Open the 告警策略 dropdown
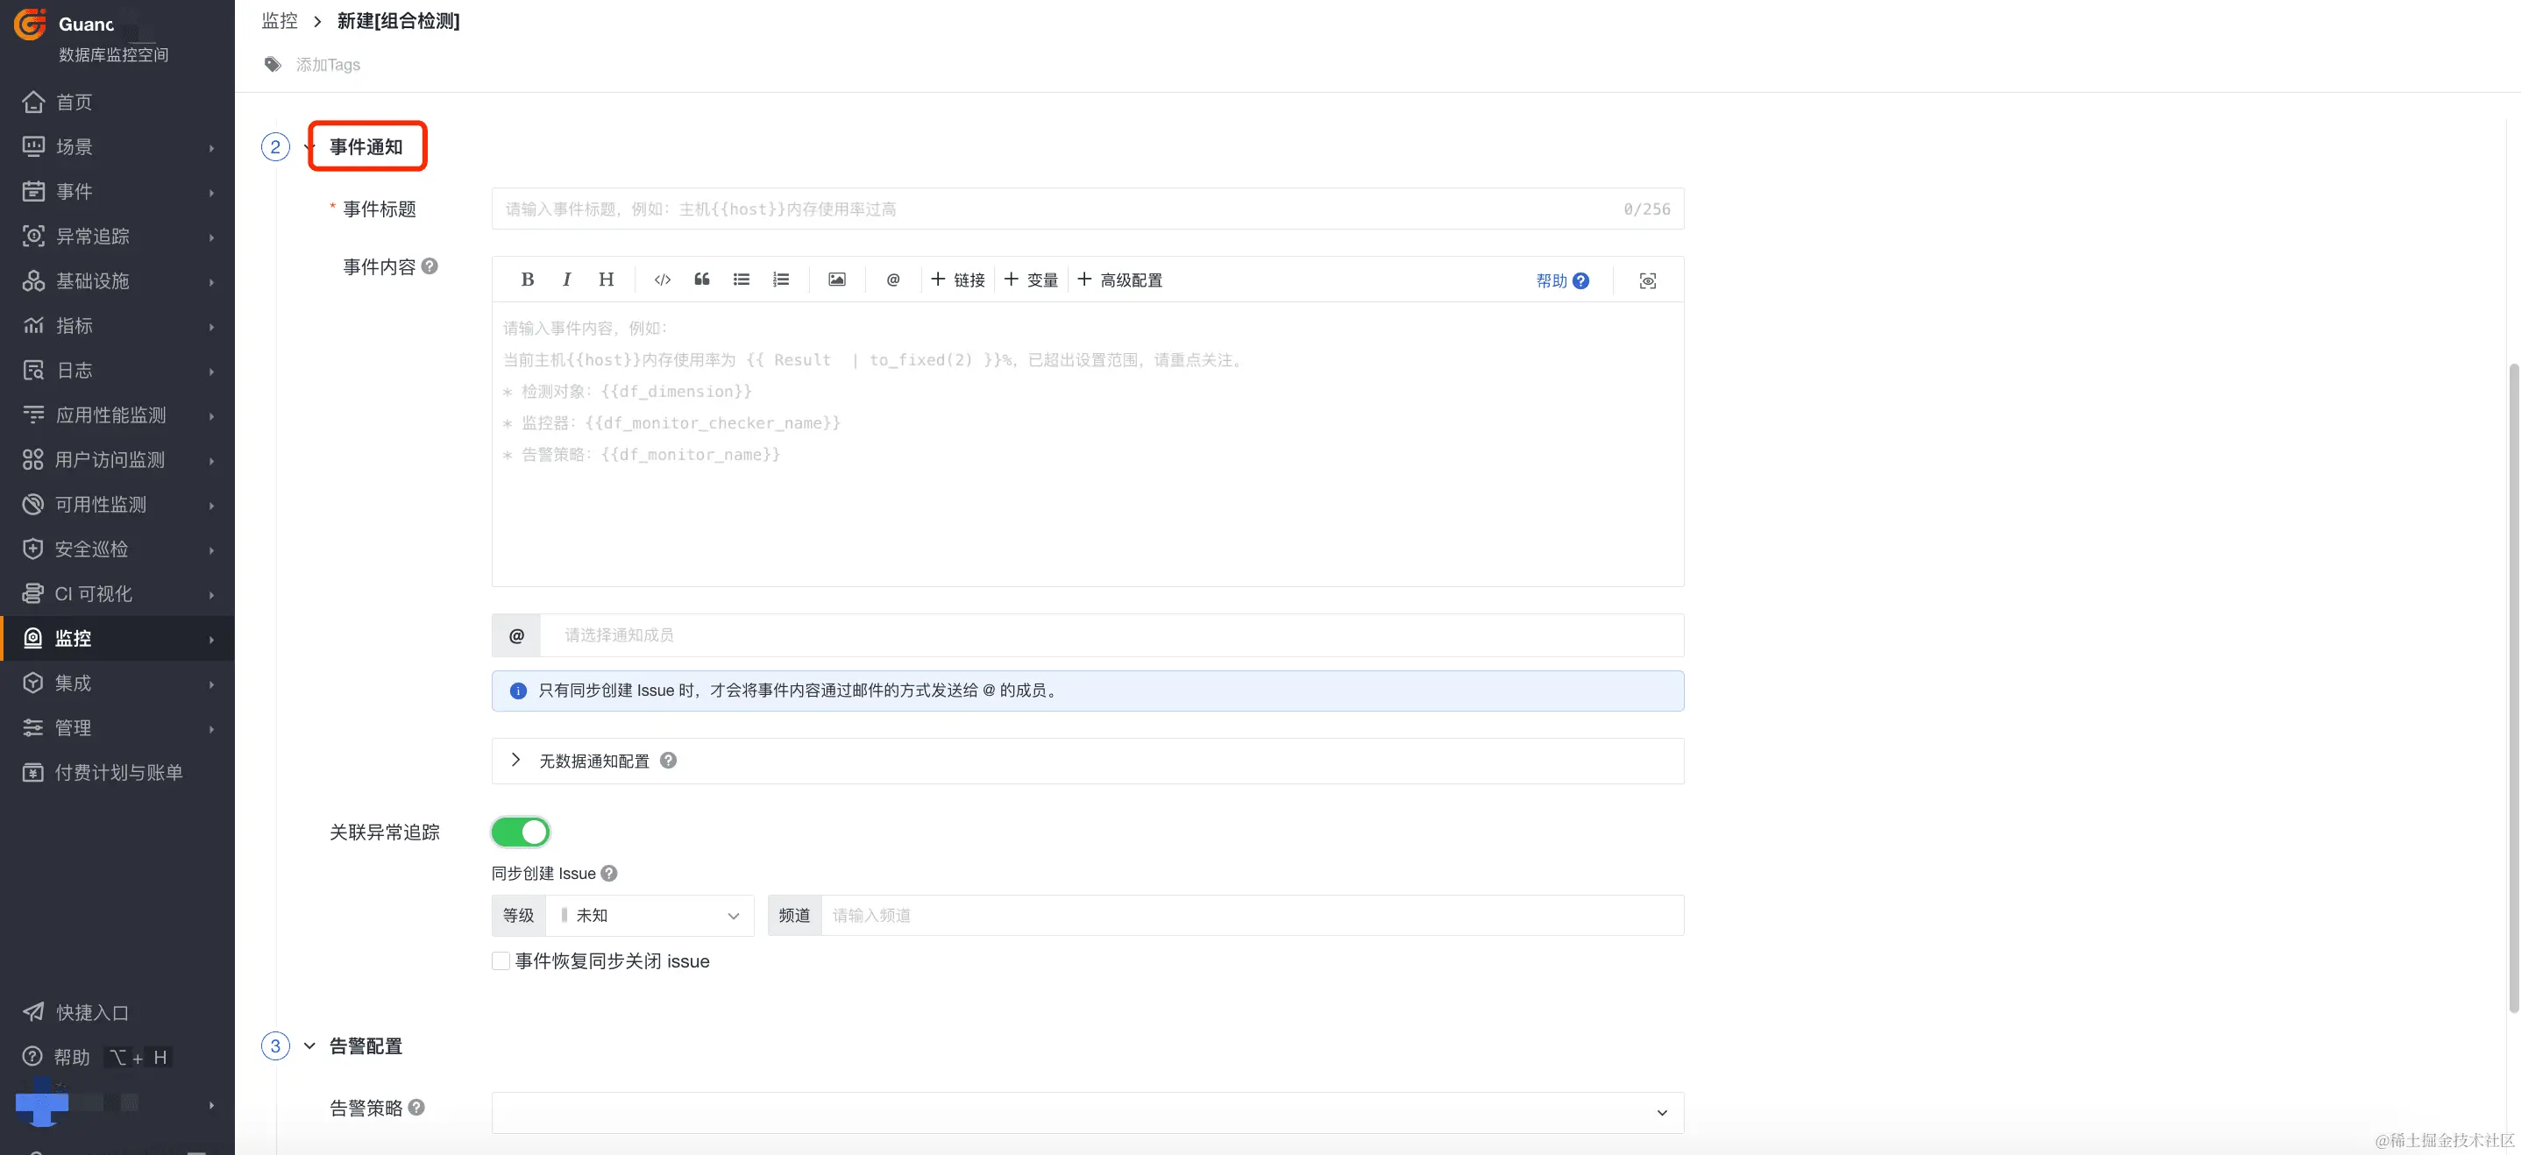This screenshot has width=2521, height=1155. coord(1086,1112)
